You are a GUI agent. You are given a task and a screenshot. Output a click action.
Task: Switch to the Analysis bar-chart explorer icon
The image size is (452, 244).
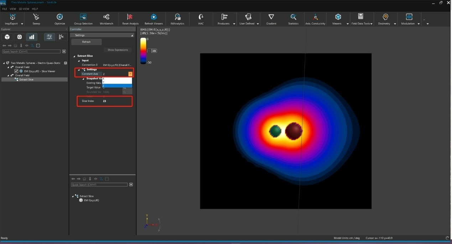tap(32, 37)
